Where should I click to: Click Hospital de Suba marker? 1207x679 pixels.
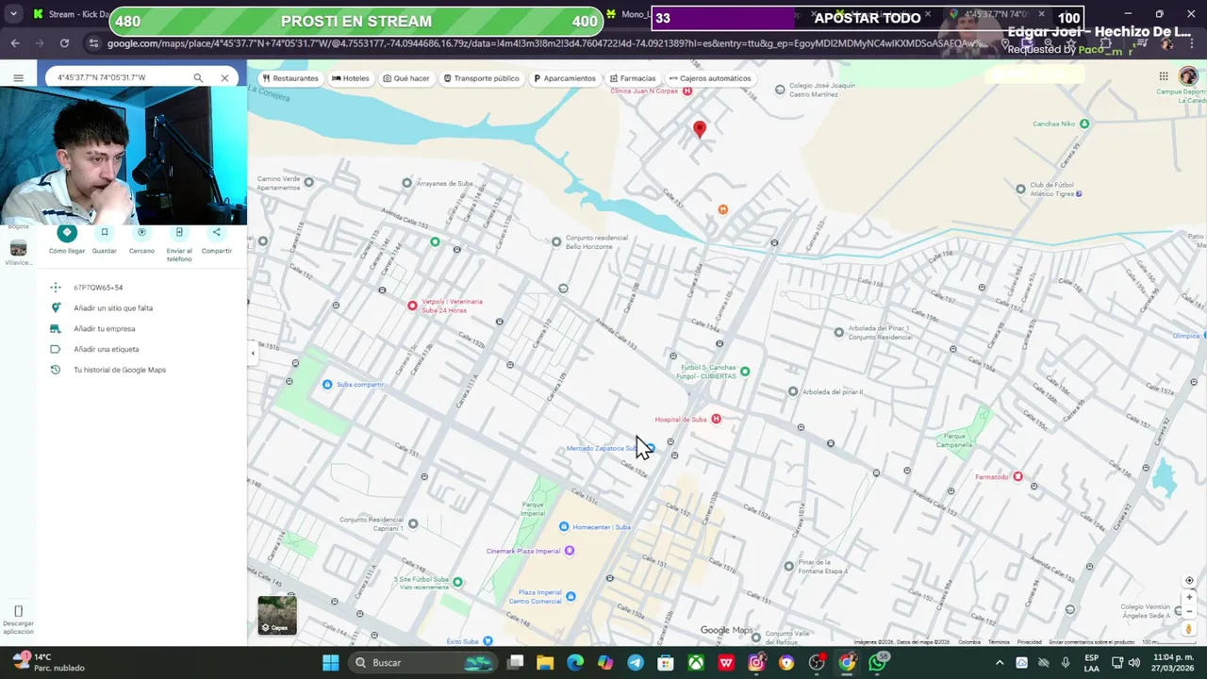point(716,419)
